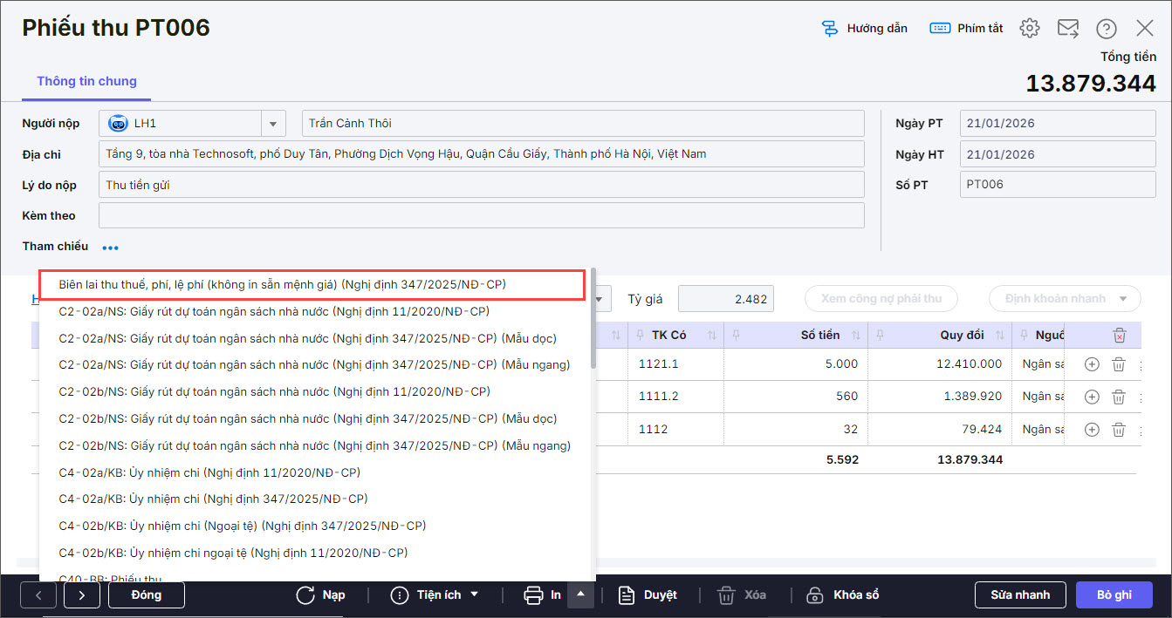This screenshot has width=1172, height=618.
Task: Switch to Thông tin chung tab
Action: pos(86,81)
